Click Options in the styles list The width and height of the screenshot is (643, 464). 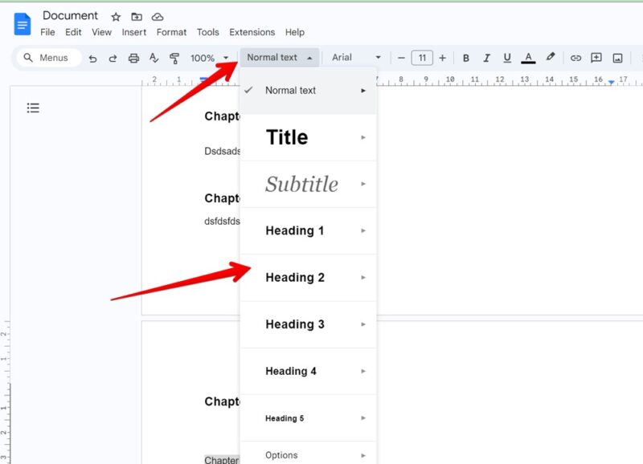click(x=281, y=454)
